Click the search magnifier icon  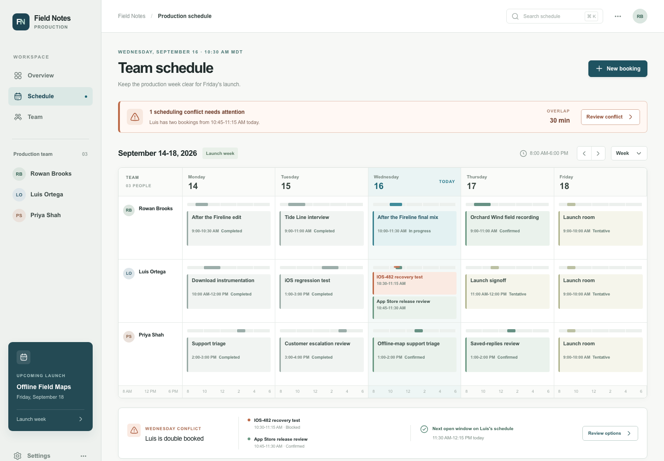tap(515, 16)
